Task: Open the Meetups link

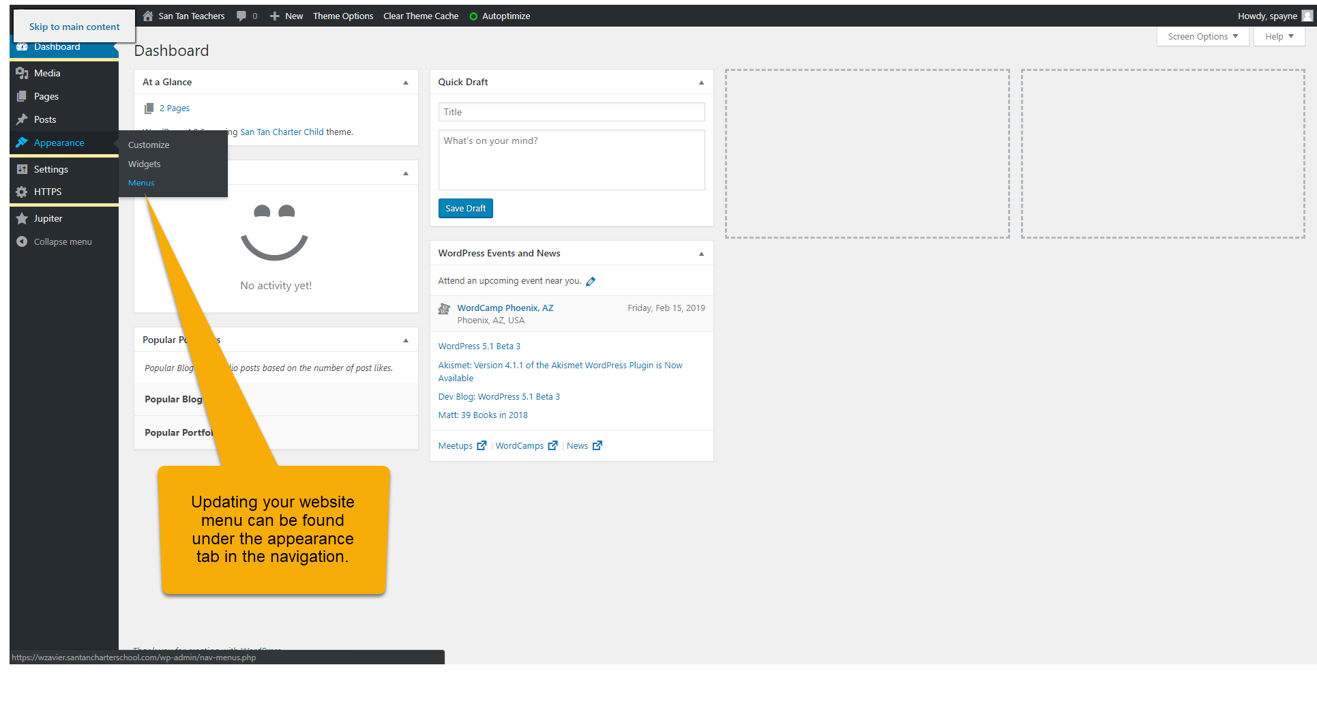Action: pyautogui.click(x=456, y=446)
